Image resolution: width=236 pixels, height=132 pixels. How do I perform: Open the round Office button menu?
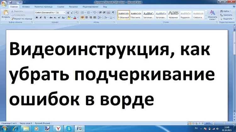[x=3, y=3]
